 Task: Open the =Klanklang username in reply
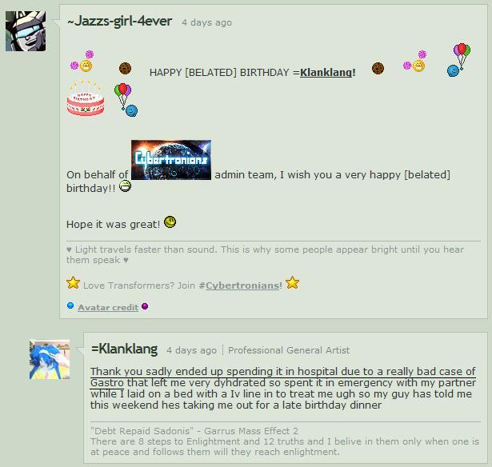coord(125,349)
